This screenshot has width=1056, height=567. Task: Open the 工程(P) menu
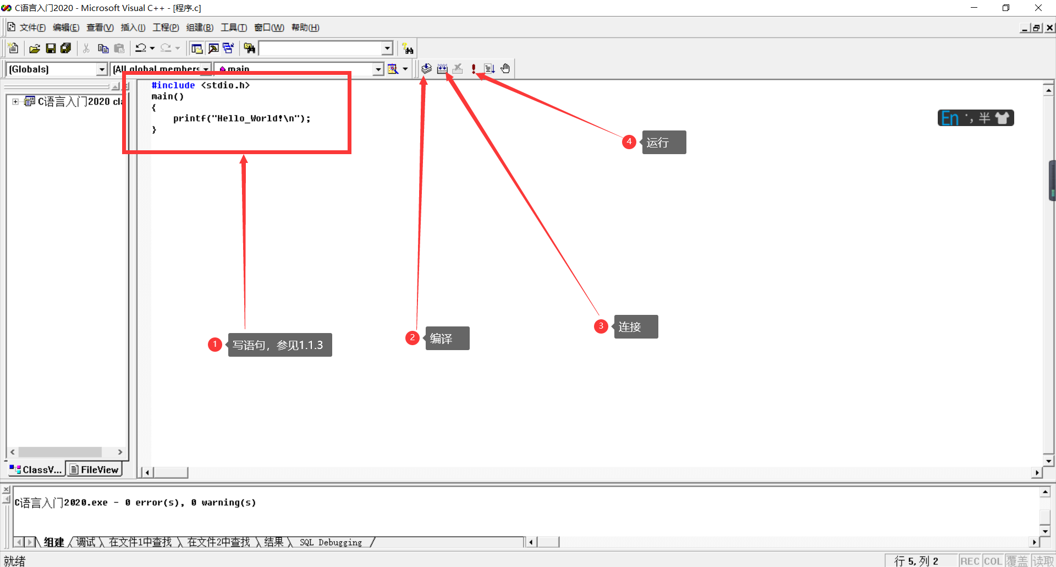[166, 28]
